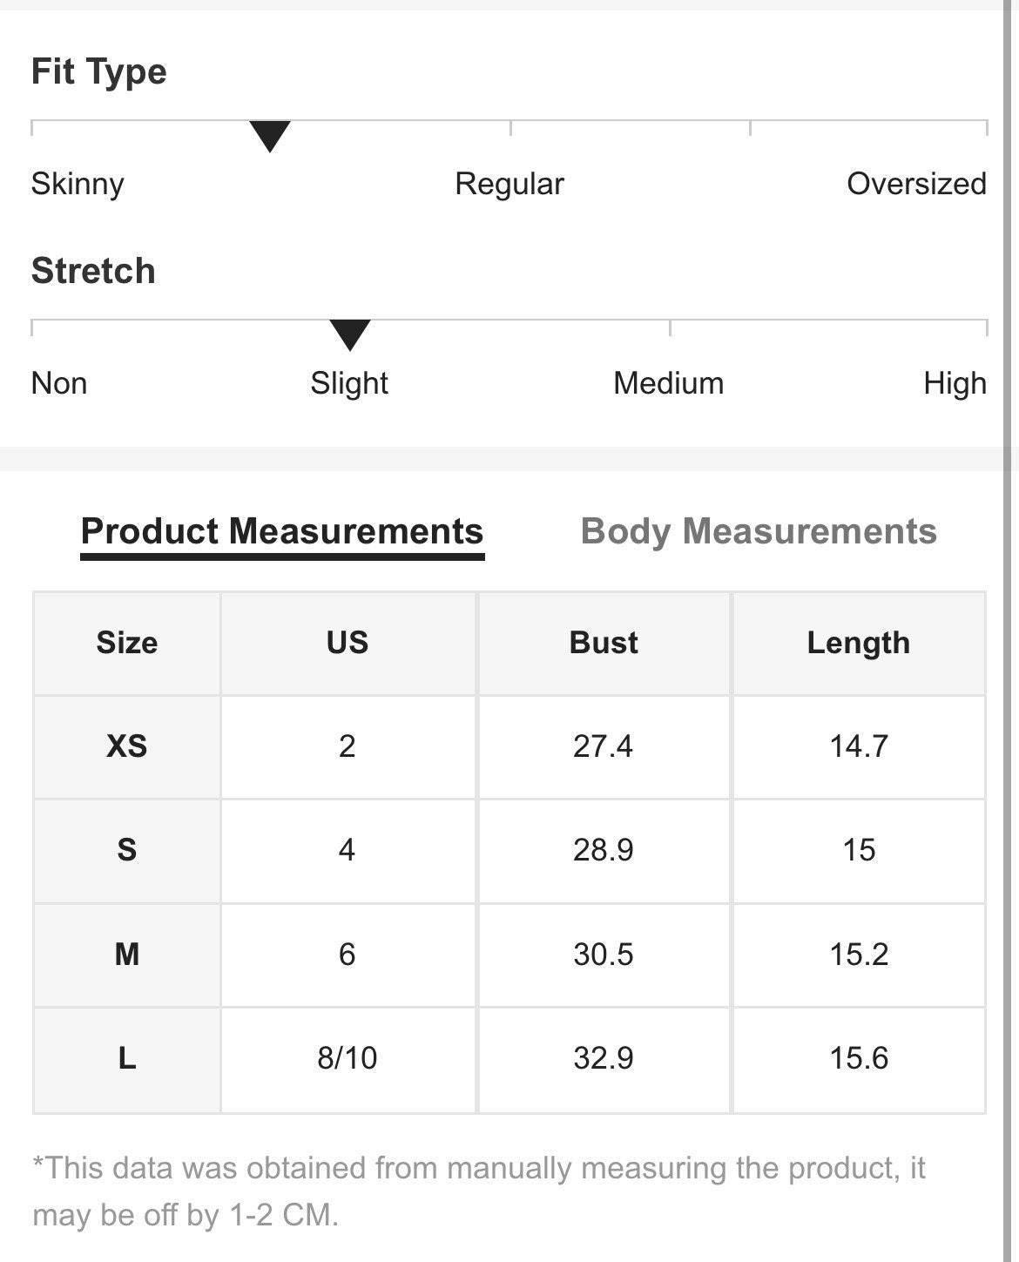Click the US column header
1019x1262 pixels.
point(348,643)
